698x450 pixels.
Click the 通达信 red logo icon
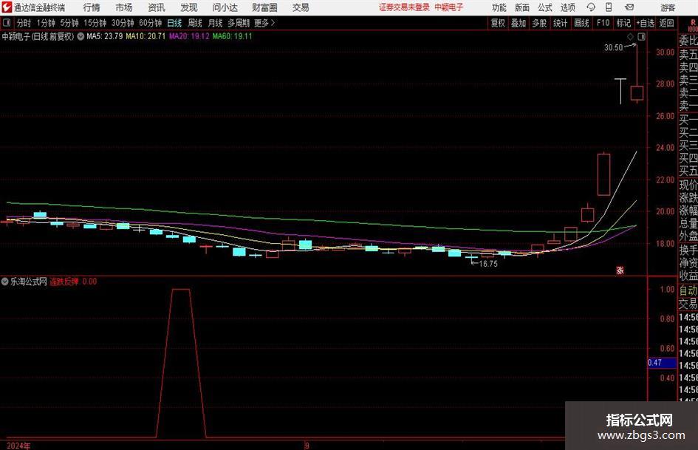7,7
